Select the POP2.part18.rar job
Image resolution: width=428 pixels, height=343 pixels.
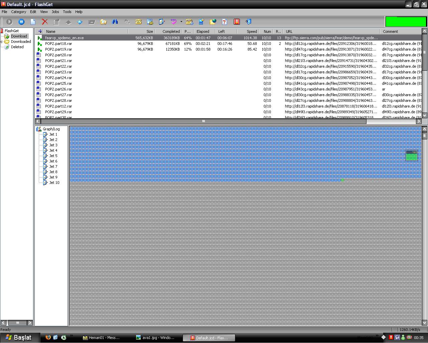pyautogui.click(x=229, y=44)
